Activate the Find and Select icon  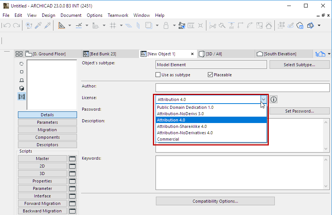(x=29, y=25)
